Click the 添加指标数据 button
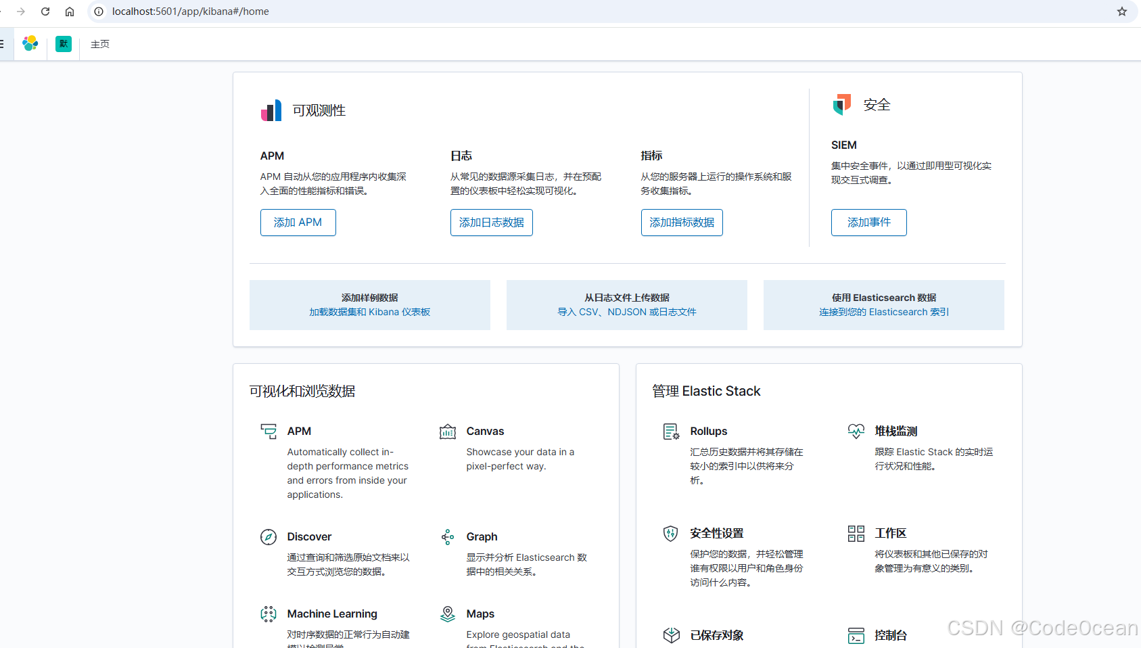This screenshot has height=648, width=1141. [x=682, y=223]
